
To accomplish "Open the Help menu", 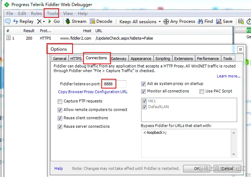I will point(82,14).
